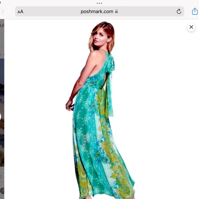Open the AA reader text-size menu
Image resolution: width=199 pixels, height=199 pixels.
click(21, 12)
